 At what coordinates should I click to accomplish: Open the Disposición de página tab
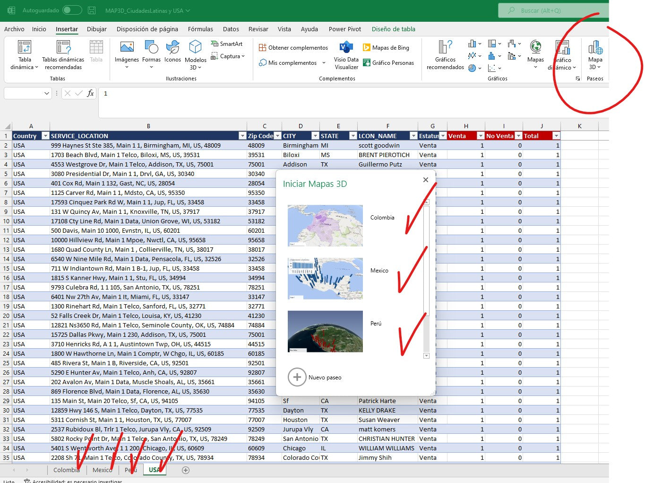(147, 29)
